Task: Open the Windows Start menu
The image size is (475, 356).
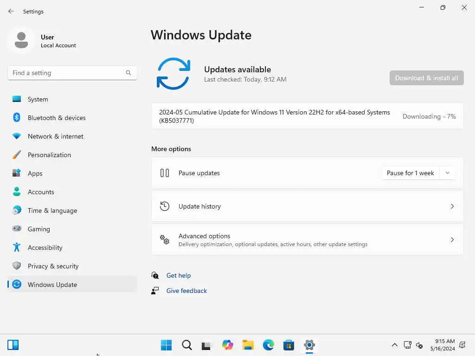Action: click(x=166, y=345)
